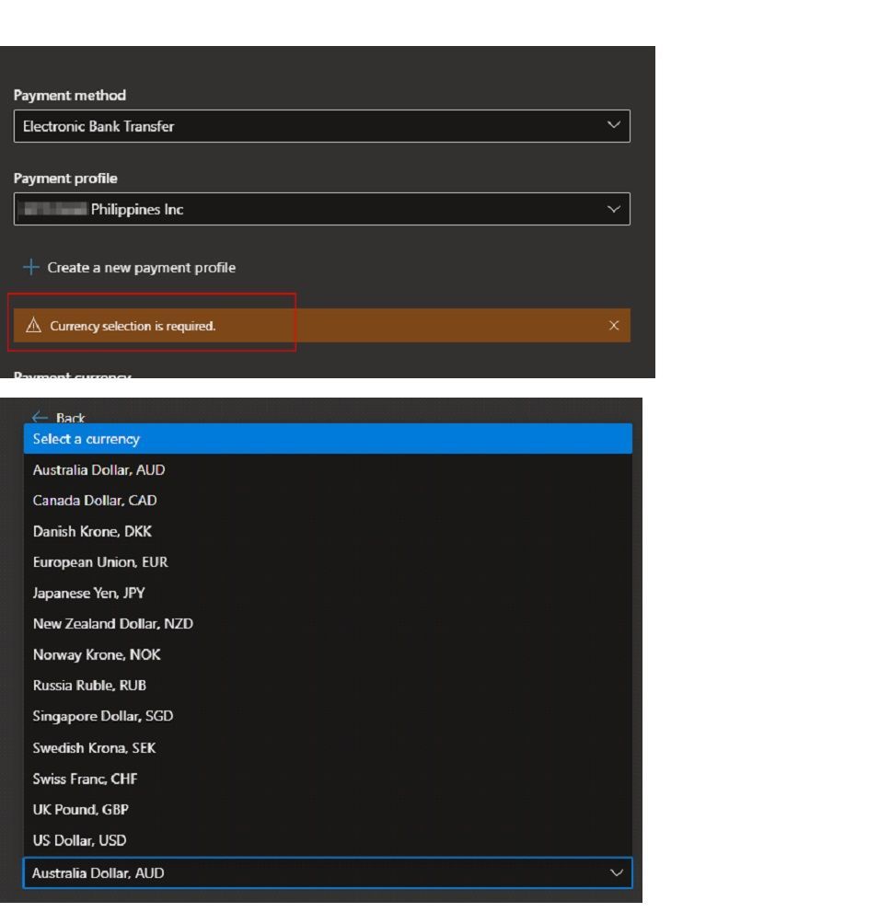Select European Union, EUR option
The image size is (891, 924).
pyautogui.click(x=328, y=561)
